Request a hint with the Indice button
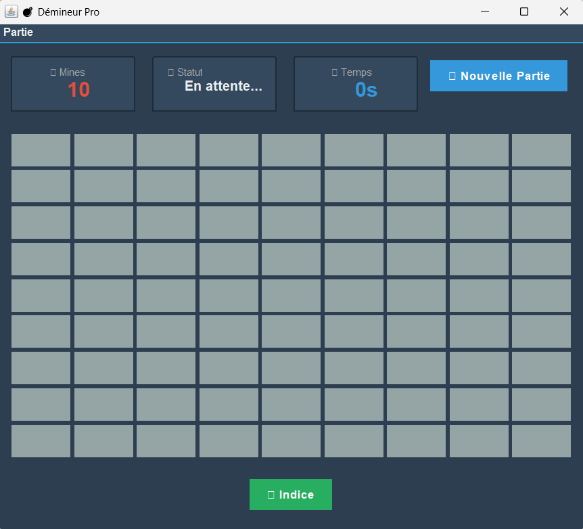Screen dimensions: 583x529 291,495
